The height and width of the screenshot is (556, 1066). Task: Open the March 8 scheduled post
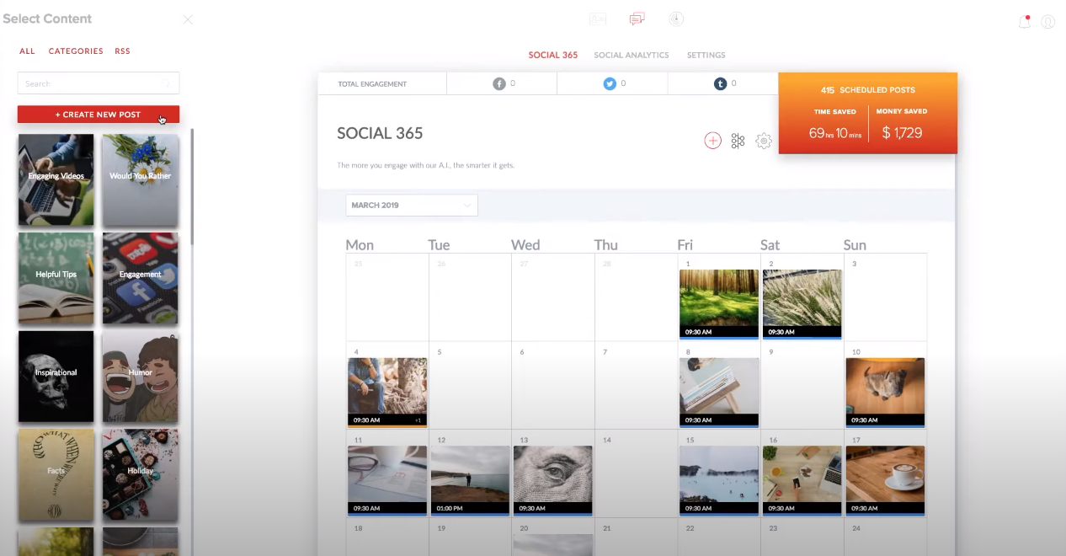pos(719,392)
